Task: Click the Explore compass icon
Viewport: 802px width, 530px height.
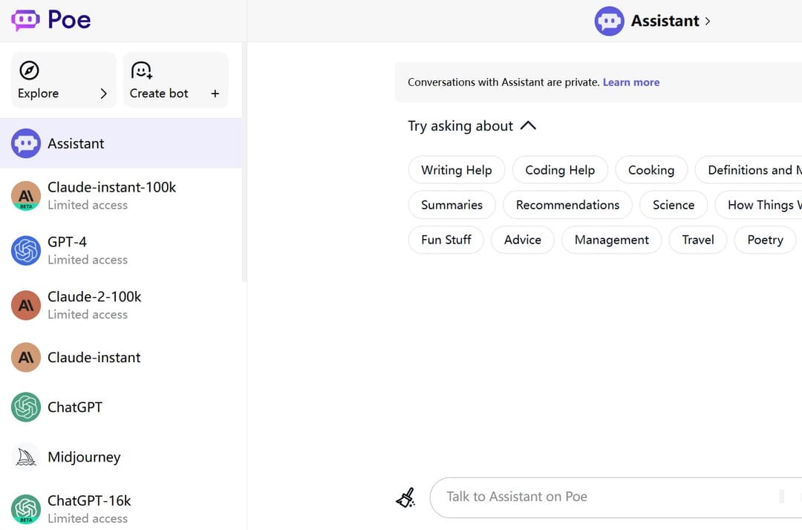Action: pos(29,71)
